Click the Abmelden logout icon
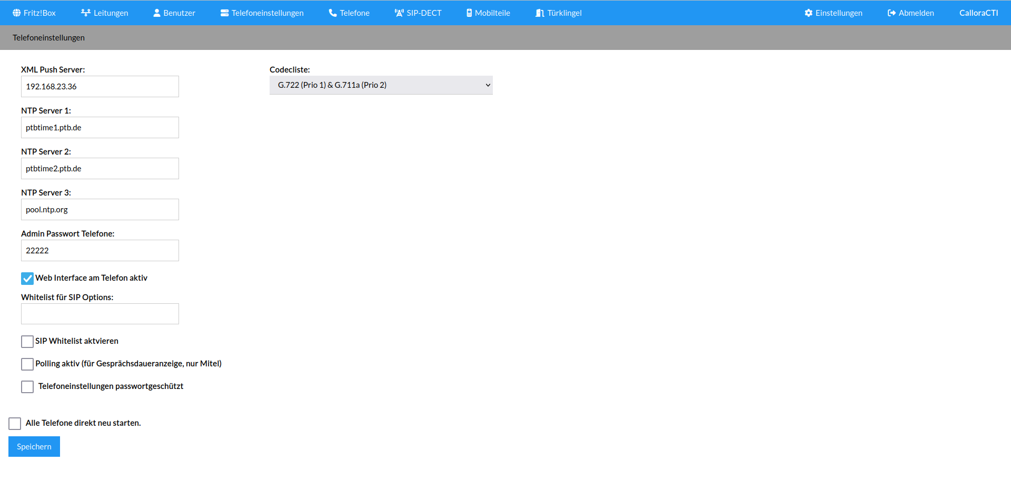Image resolution: width=1011 pixels, height=492 pixels. point(891,13)
